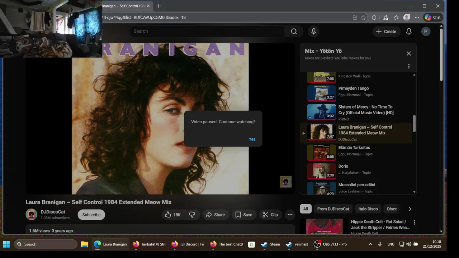Open a new browser tab
Viewport: 459px width, 258px height.
(x=158, y=6)
